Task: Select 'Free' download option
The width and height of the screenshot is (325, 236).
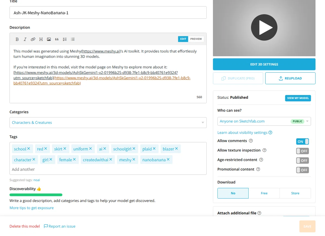Action: coord(264,193)
